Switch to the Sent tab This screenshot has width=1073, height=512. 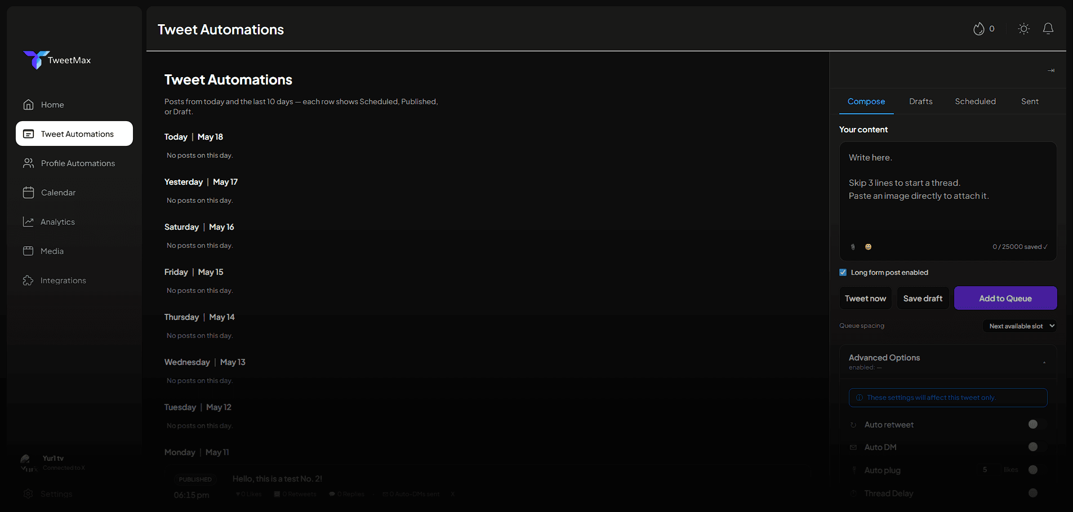(x=1030, y=101)
